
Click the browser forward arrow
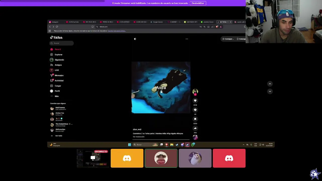53,27
